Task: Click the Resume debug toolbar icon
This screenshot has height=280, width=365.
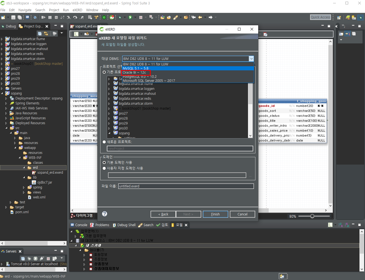Action: tap(43, 17)
